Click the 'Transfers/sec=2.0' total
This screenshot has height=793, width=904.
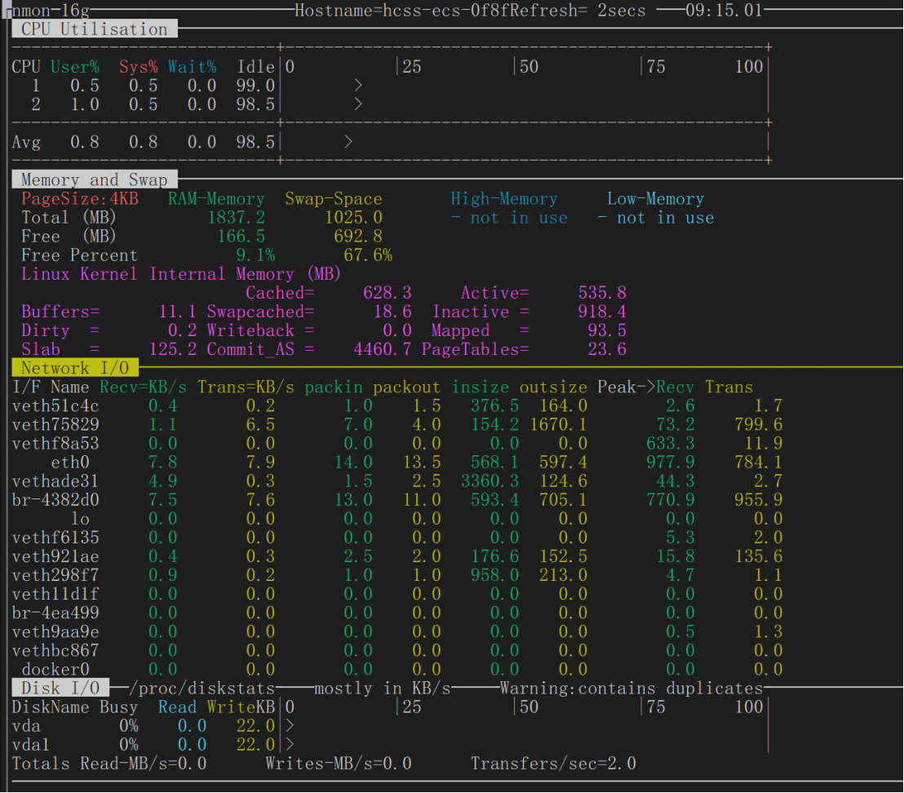pyautogui.click(x=553, y=764)
